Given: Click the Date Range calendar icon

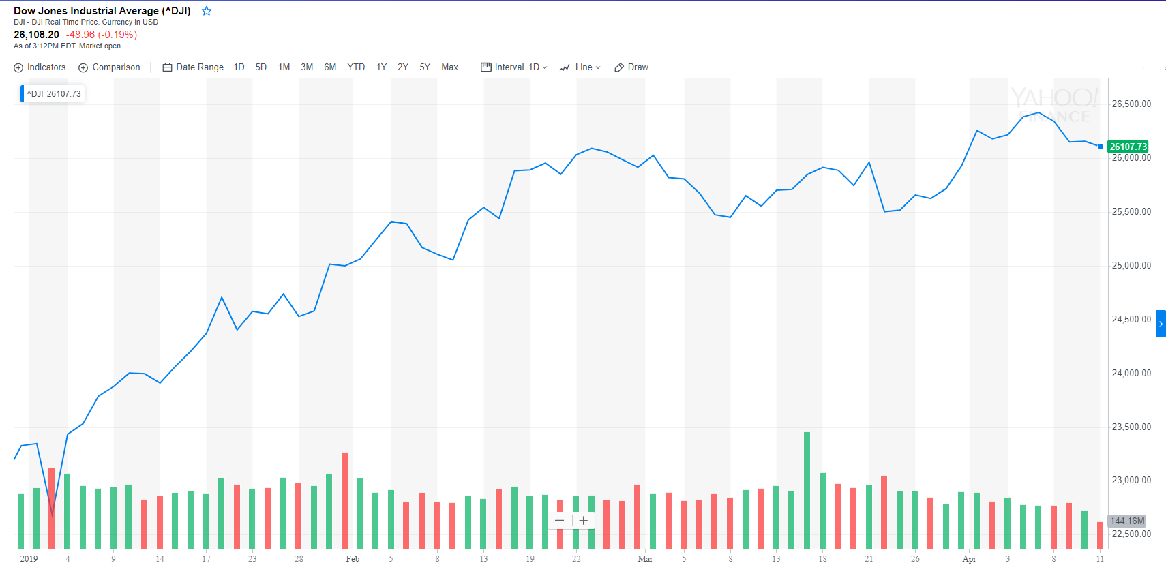Looking at the screenshot, I should 166,67.
